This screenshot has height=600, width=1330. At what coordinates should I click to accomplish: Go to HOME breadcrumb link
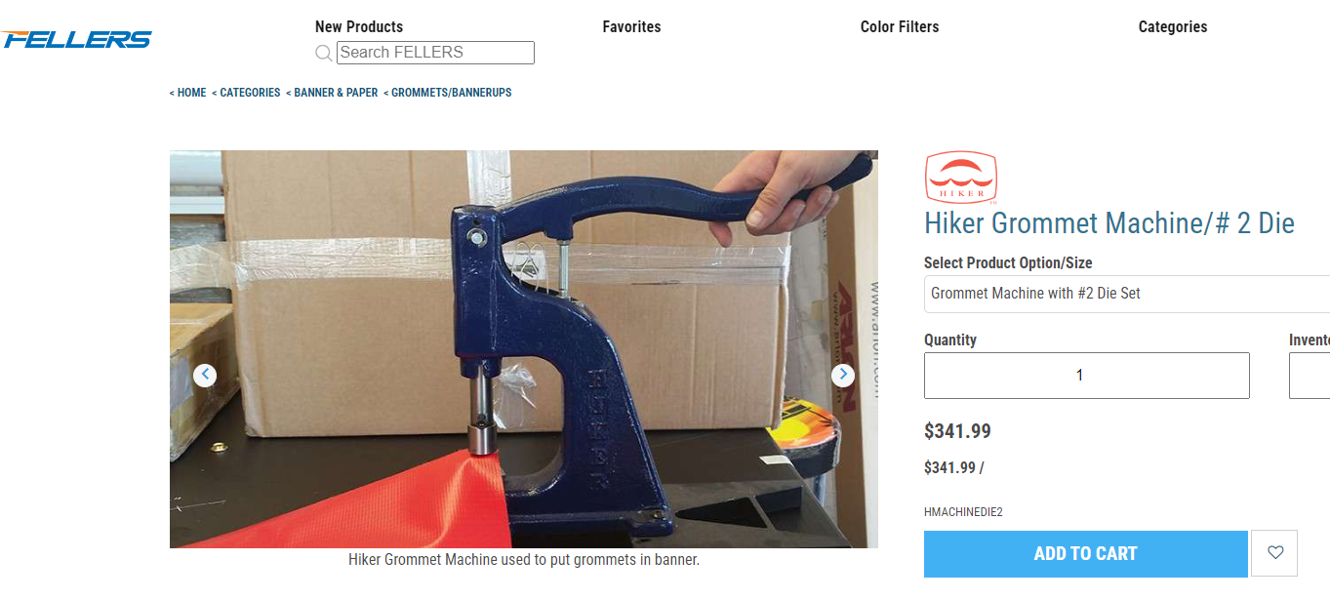(x=188, y=93)
